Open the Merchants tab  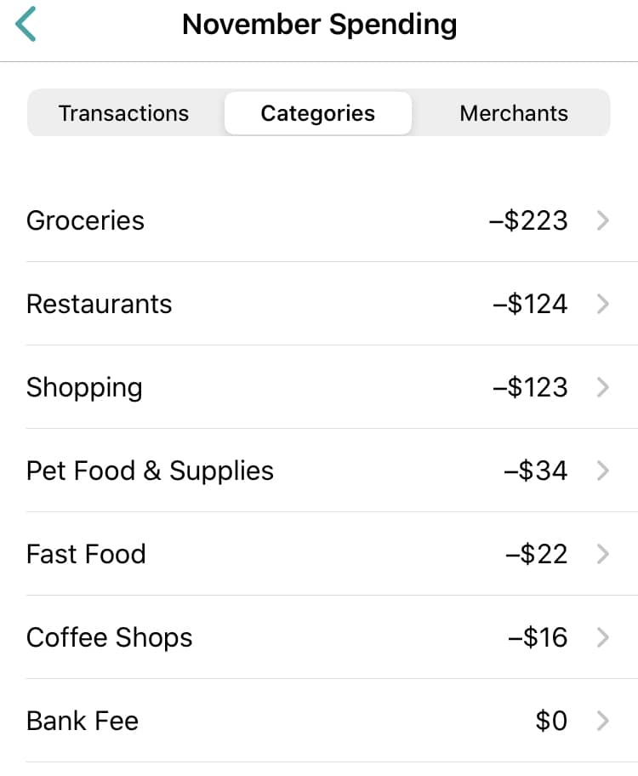514,113
